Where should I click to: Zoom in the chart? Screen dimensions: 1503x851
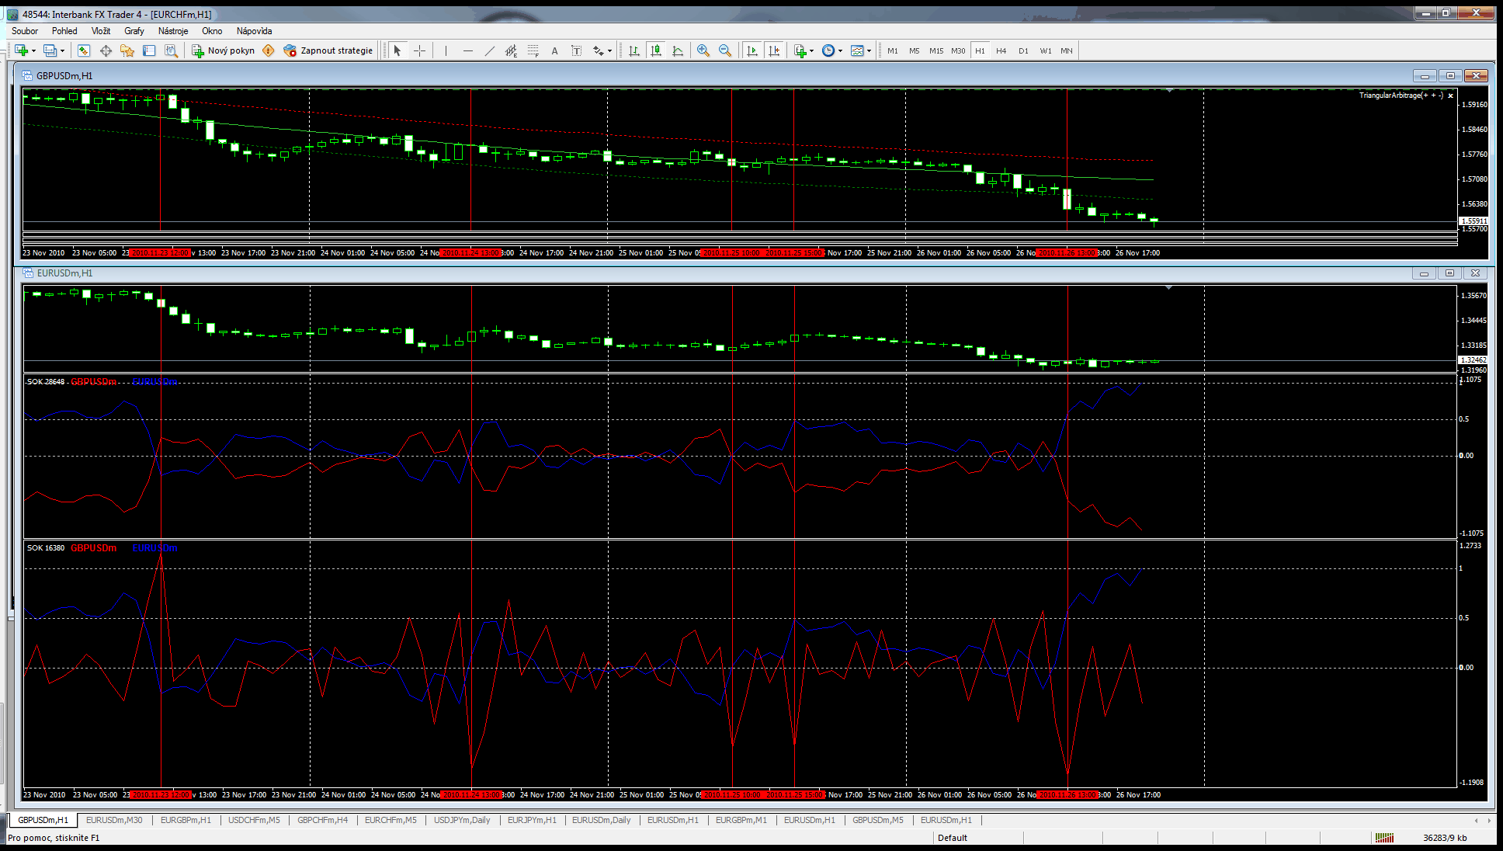click(703, 50)
